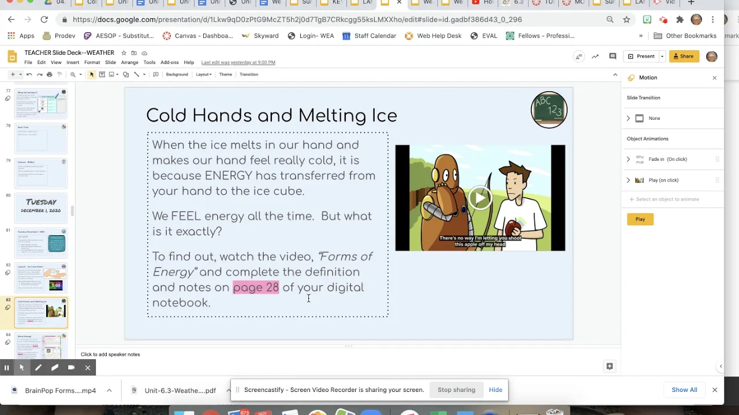Select the Screencastify pen tool
This screenshot has width=739, height=415.
[x=38, y=367]
